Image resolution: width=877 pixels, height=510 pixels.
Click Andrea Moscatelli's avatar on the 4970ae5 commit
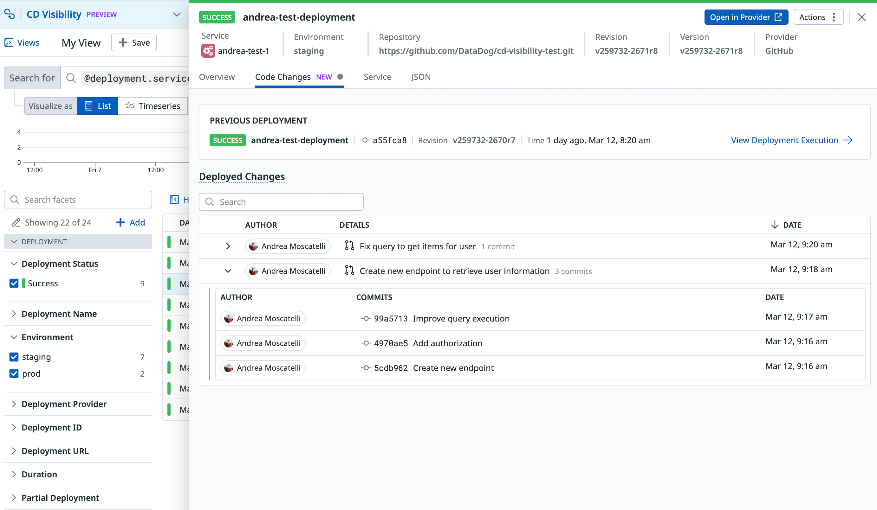pos(229,343)
